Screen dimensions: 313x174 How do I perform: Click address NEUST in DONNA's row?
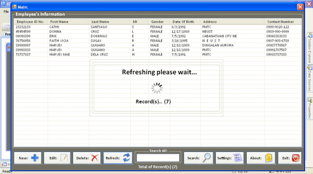207,32
